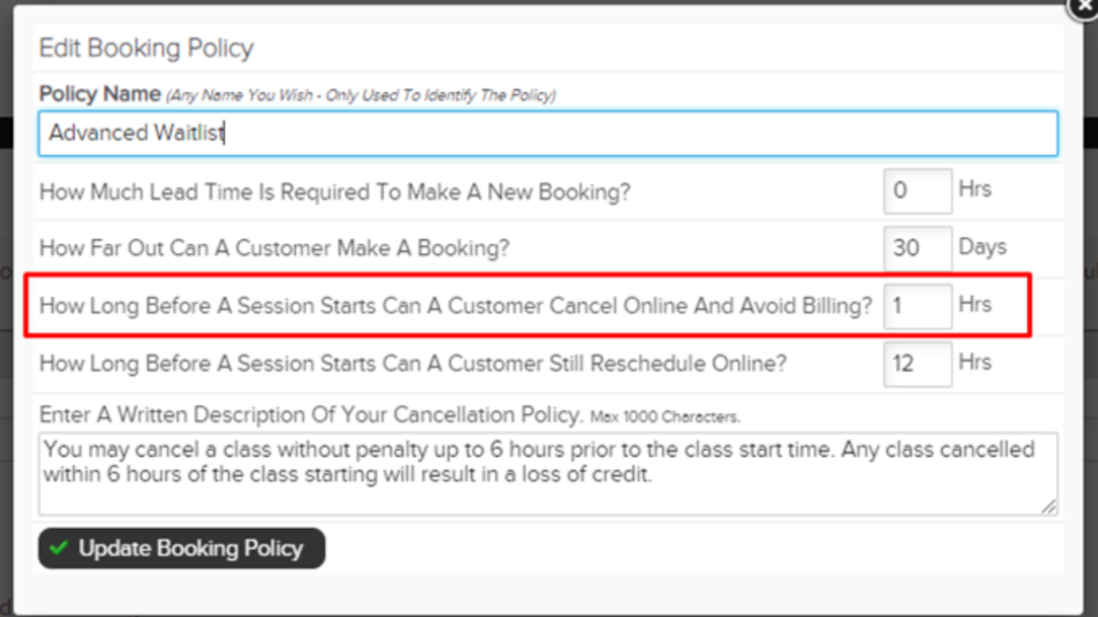Select the lead time hours box
Screen dimensions: 1098x617
point(917,191)
